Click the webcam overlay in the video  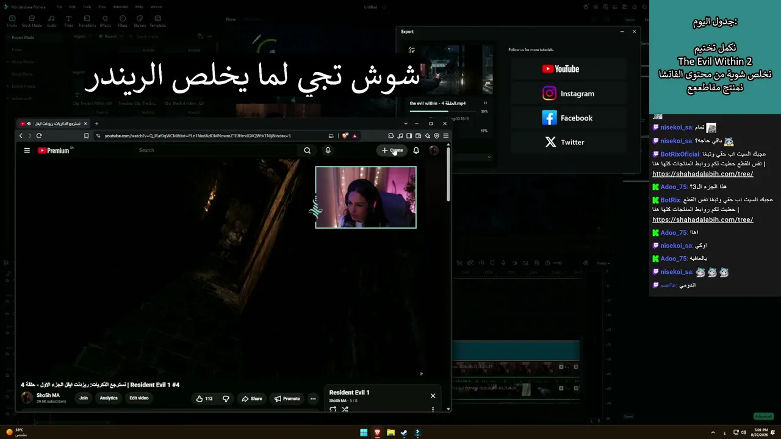[x=365, y=197]
